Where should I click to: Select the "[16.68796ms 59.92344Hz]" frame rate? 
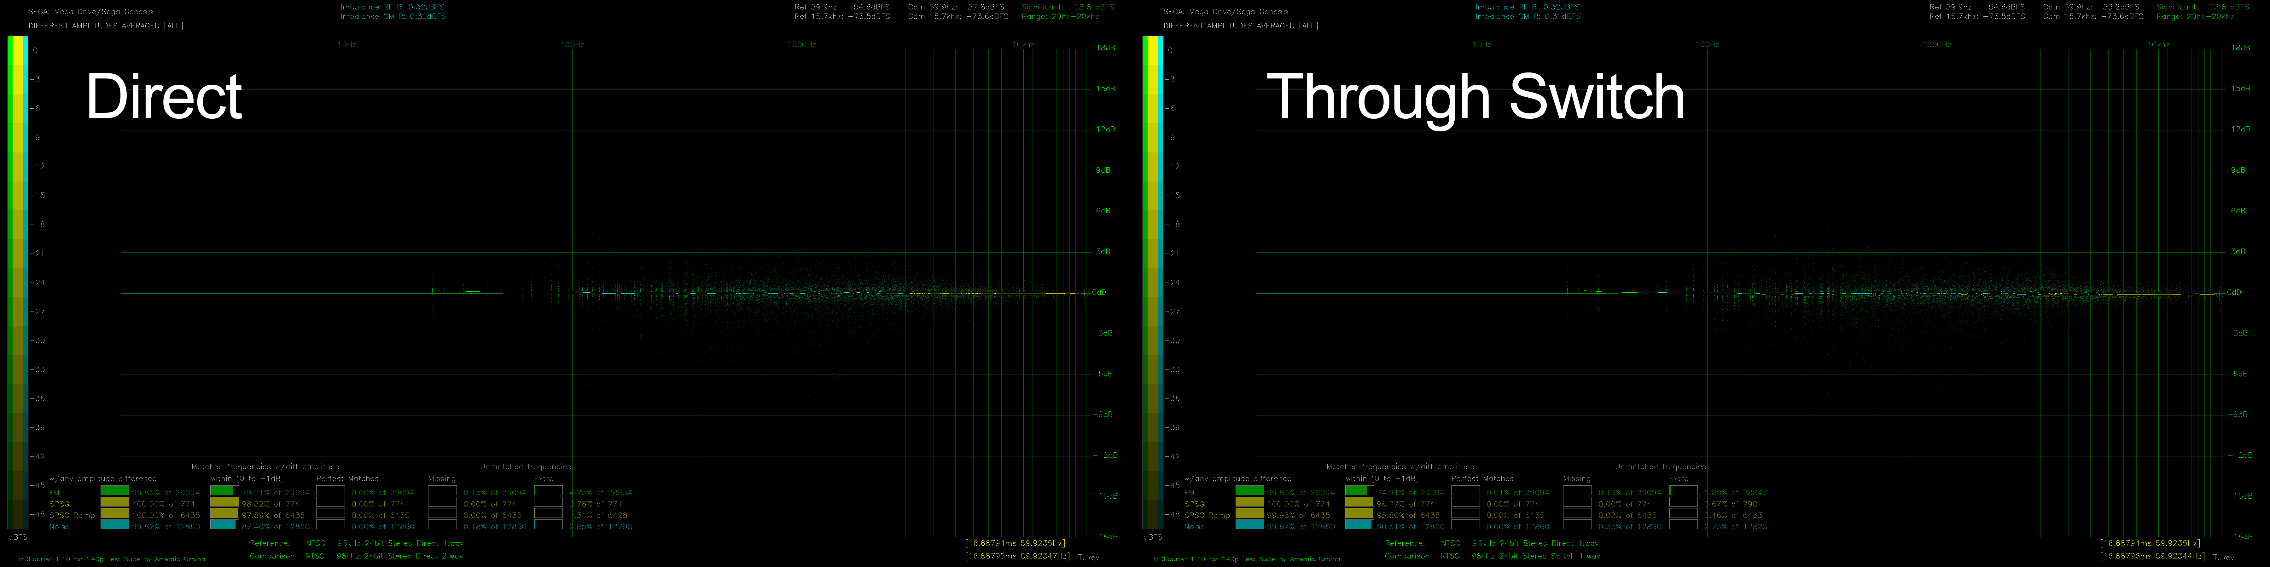2153,556
